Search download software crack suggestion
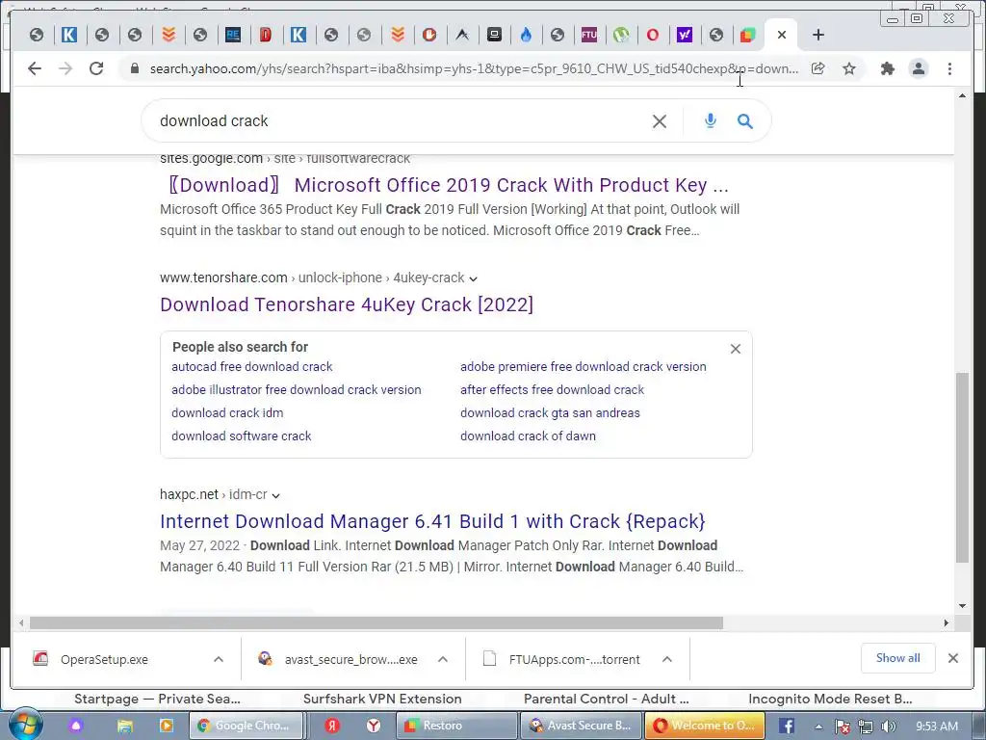This screenshot has height=740, width=986. pos(242,436)
